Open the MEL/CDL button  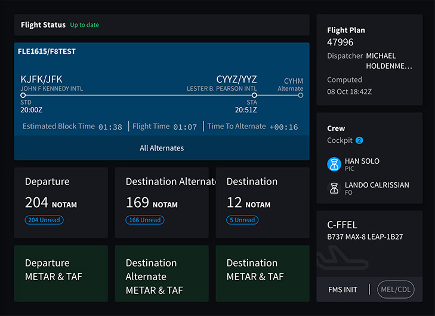click(396, 290)
